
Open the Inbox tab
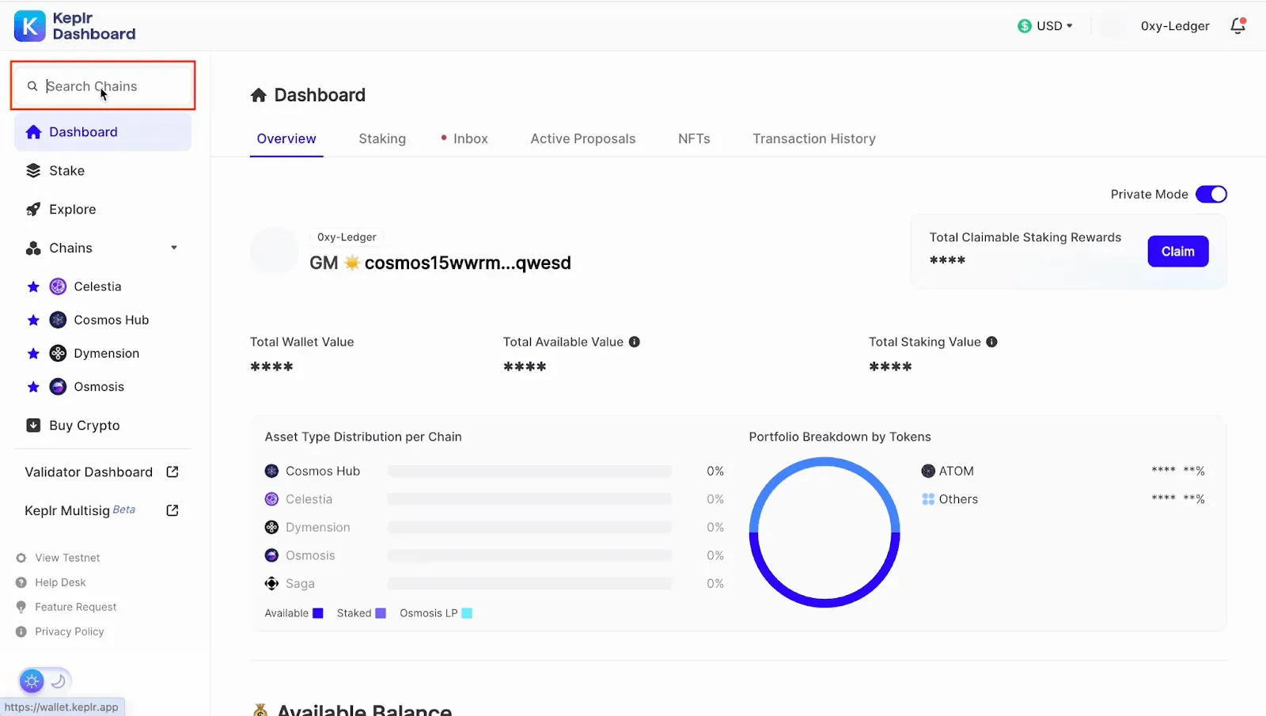click(x=471, y=138)
